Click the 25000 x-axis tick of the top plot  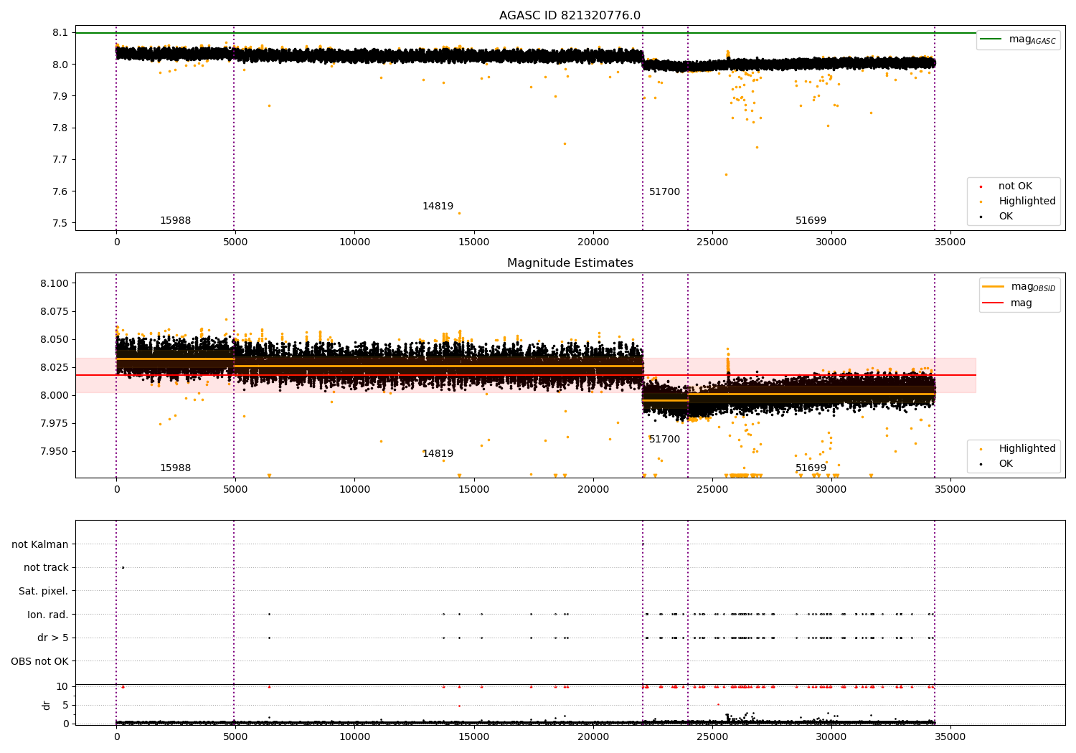click(712, 242)
